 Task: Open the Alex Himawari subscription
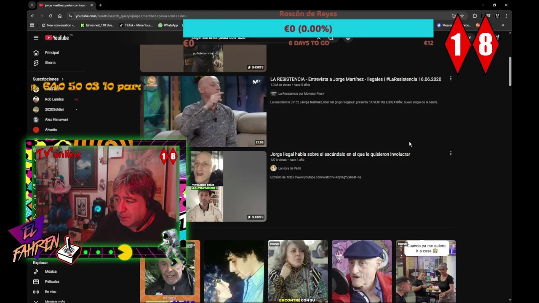(x=56, y=120)
